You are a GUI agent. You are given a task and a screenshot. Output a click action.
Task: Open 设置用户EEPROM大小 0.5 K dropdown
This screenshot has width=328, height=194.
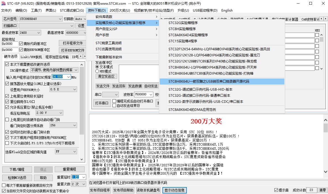(63, 89)
